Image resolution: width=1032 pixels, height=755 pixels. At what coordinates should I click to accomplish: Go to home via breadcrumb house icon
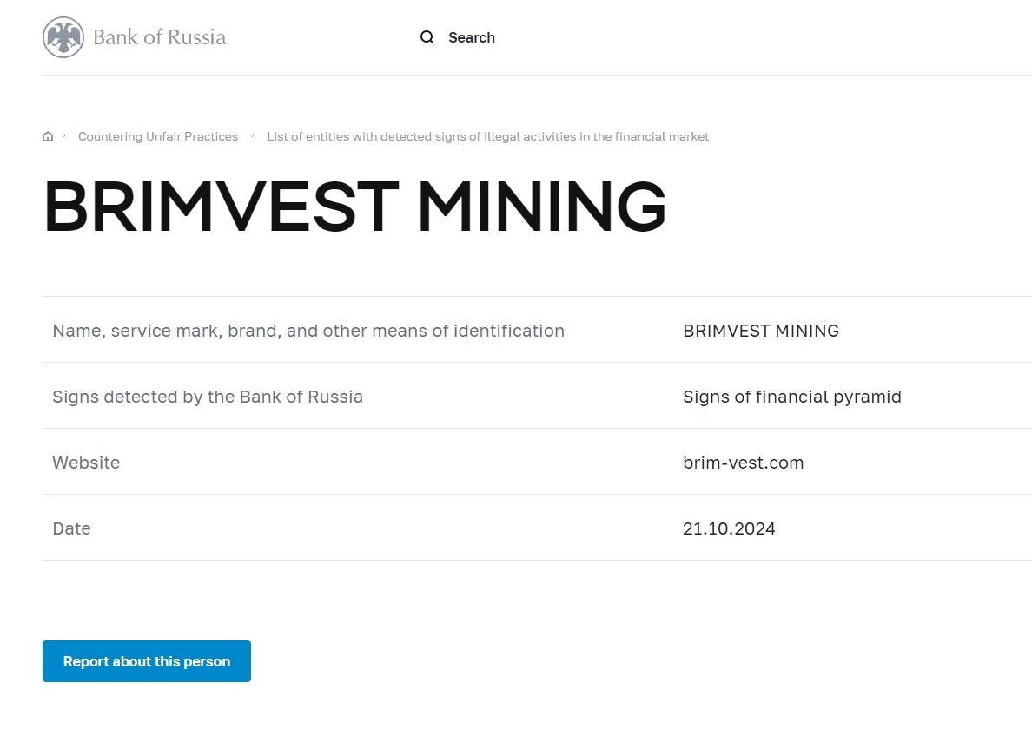coord(48,136)
